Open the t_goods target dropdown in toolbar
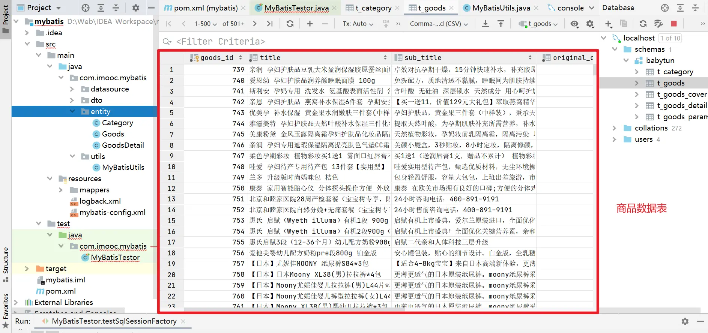 coord(538,24)
